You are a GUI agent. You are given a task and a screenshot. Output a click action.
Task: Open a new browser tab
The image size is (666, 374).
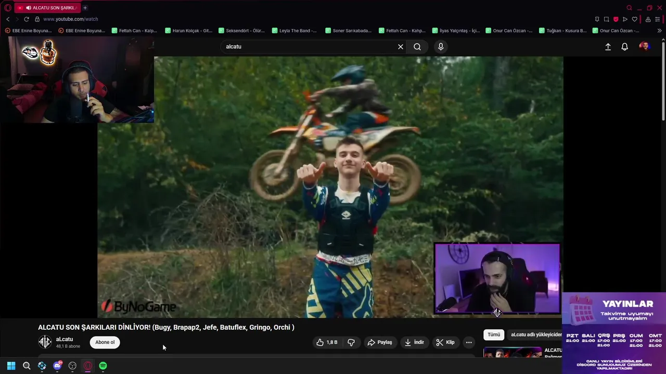(85, 8)
